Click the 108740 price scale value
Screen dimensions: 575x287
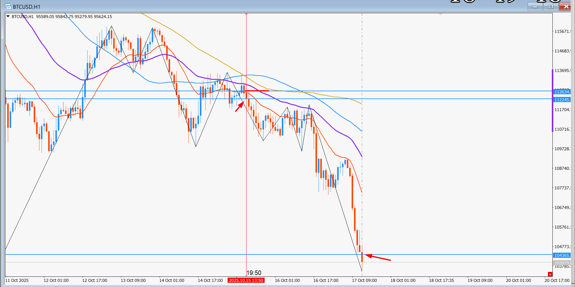[x=562, y=168]
